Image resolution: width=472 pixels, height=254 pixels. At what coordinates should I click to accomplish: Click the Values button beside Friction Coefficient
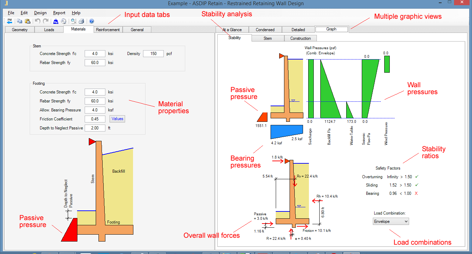coord(117,119)
